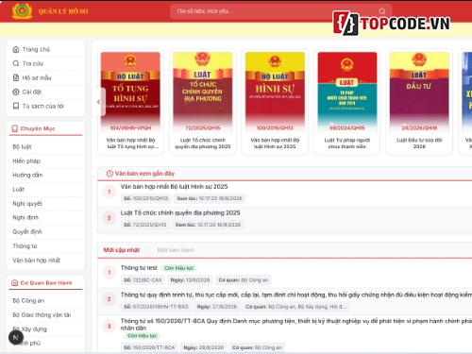
Task: Open recent item Luật Tổ chức chính quyền địa phương 2025
Action: point(180,213)
